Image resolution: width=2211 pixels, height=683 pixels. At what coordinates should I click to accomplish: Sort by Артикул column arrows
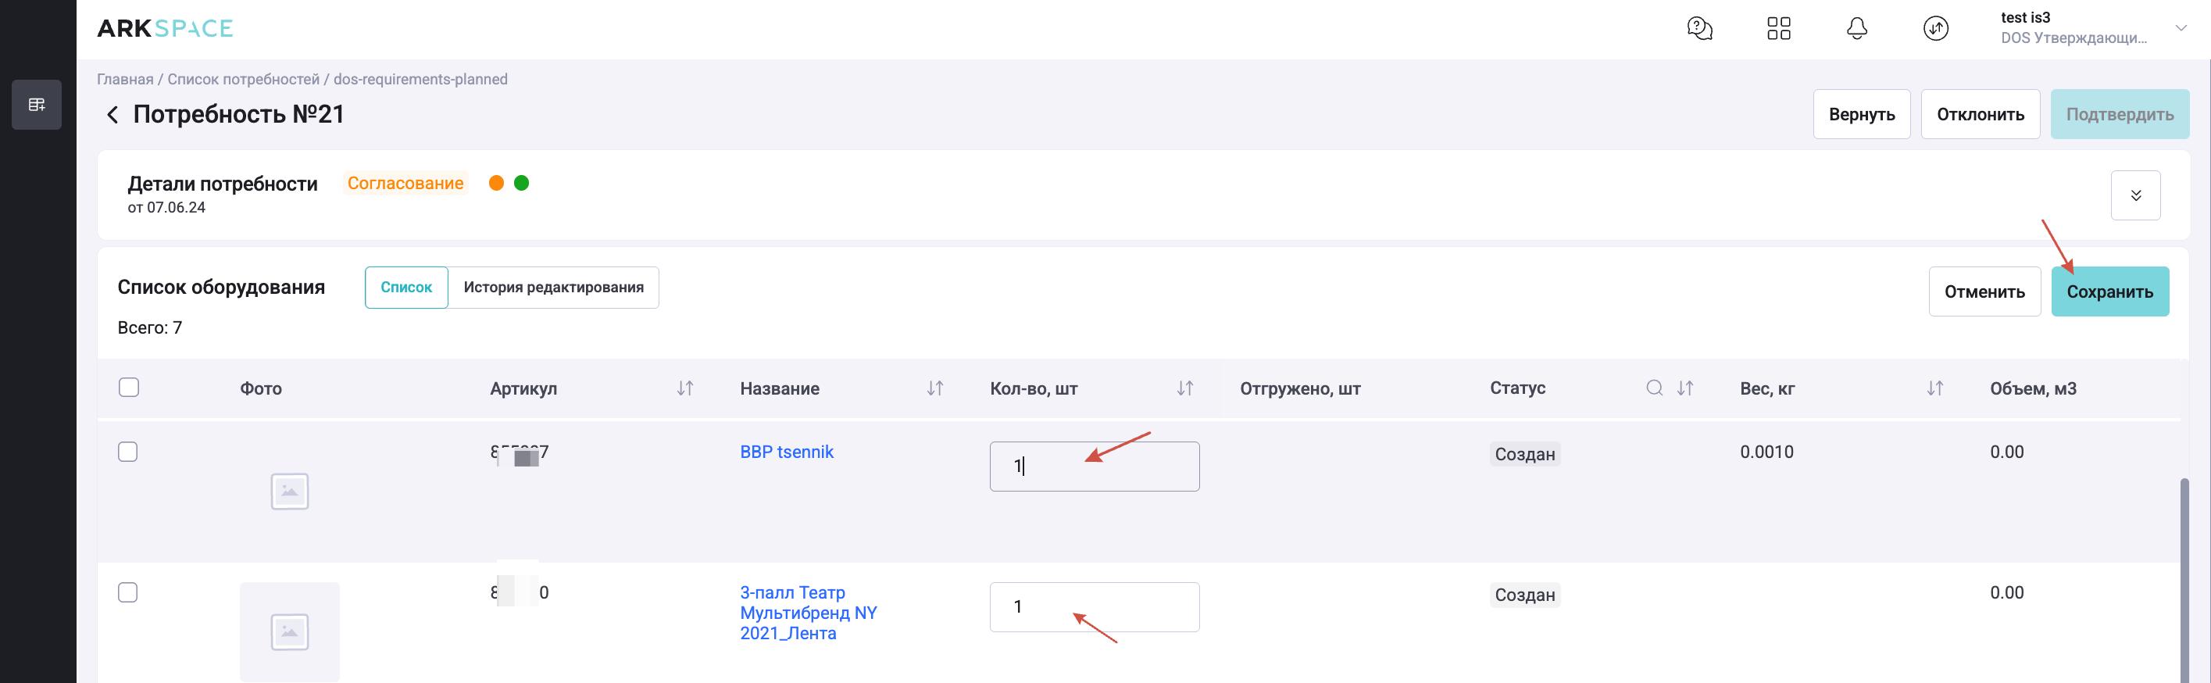coord(685,388)
